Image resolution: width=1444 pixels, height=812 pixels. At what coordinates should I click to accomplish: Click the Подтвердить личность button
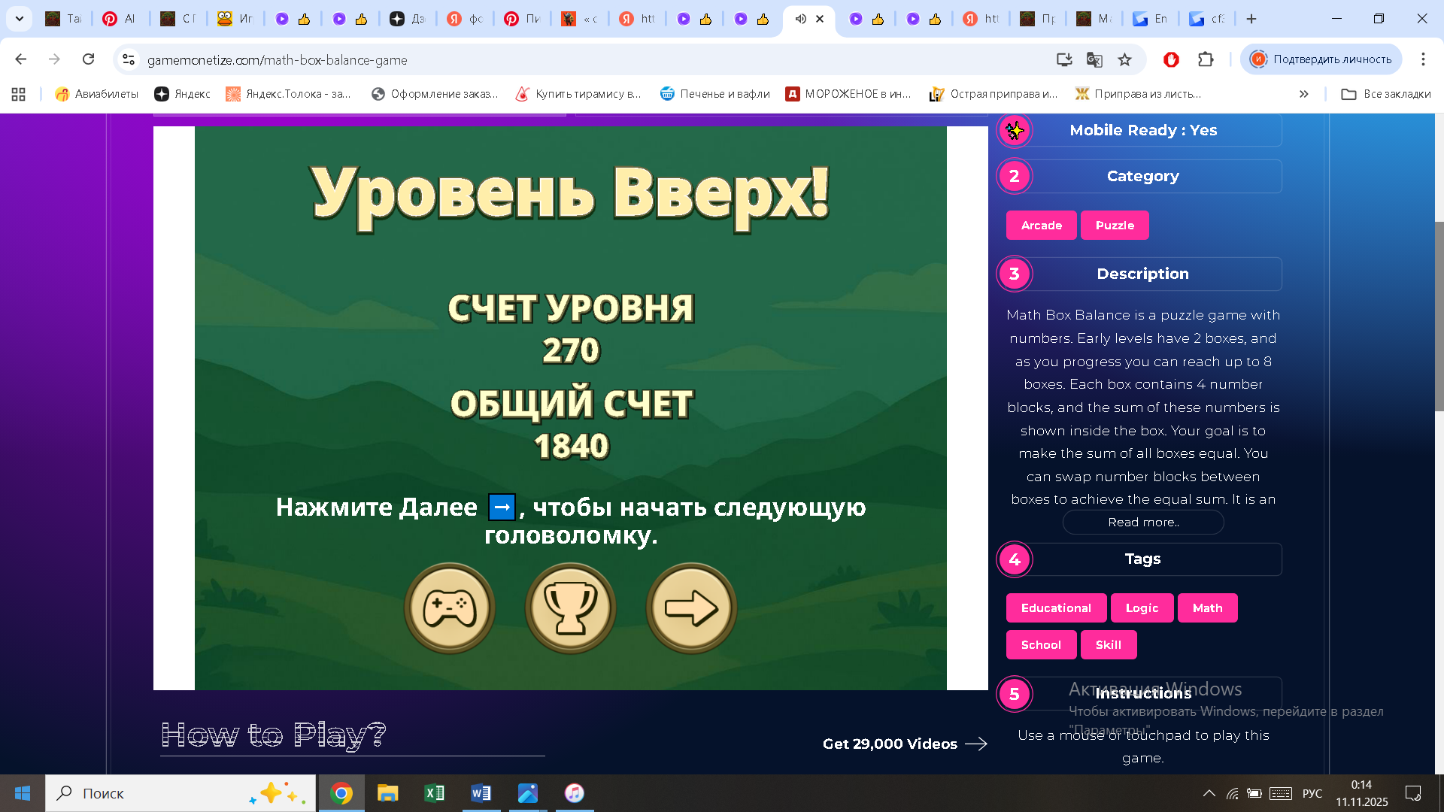tap(1321, 59)
